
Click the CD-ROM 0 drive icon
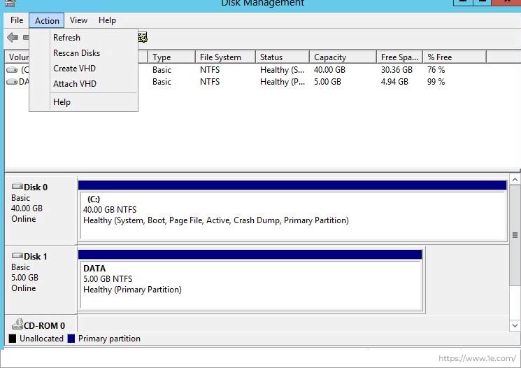click(17, 324)
